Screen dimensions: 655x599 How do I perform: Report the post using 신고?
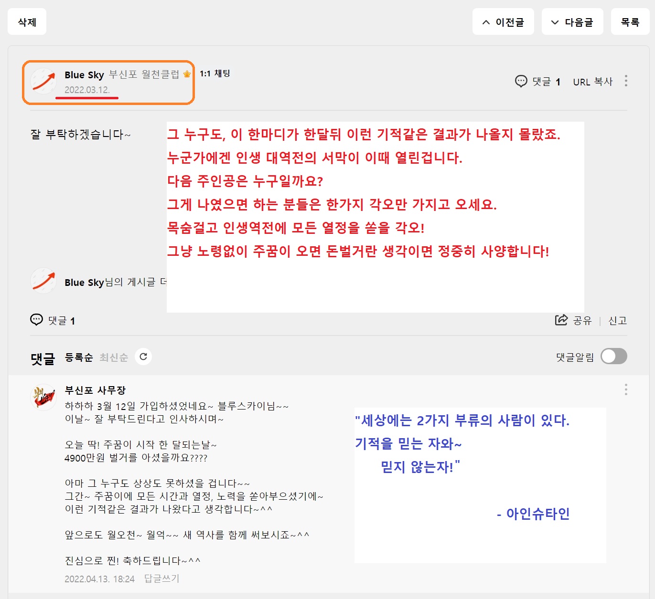click(617, 321)
